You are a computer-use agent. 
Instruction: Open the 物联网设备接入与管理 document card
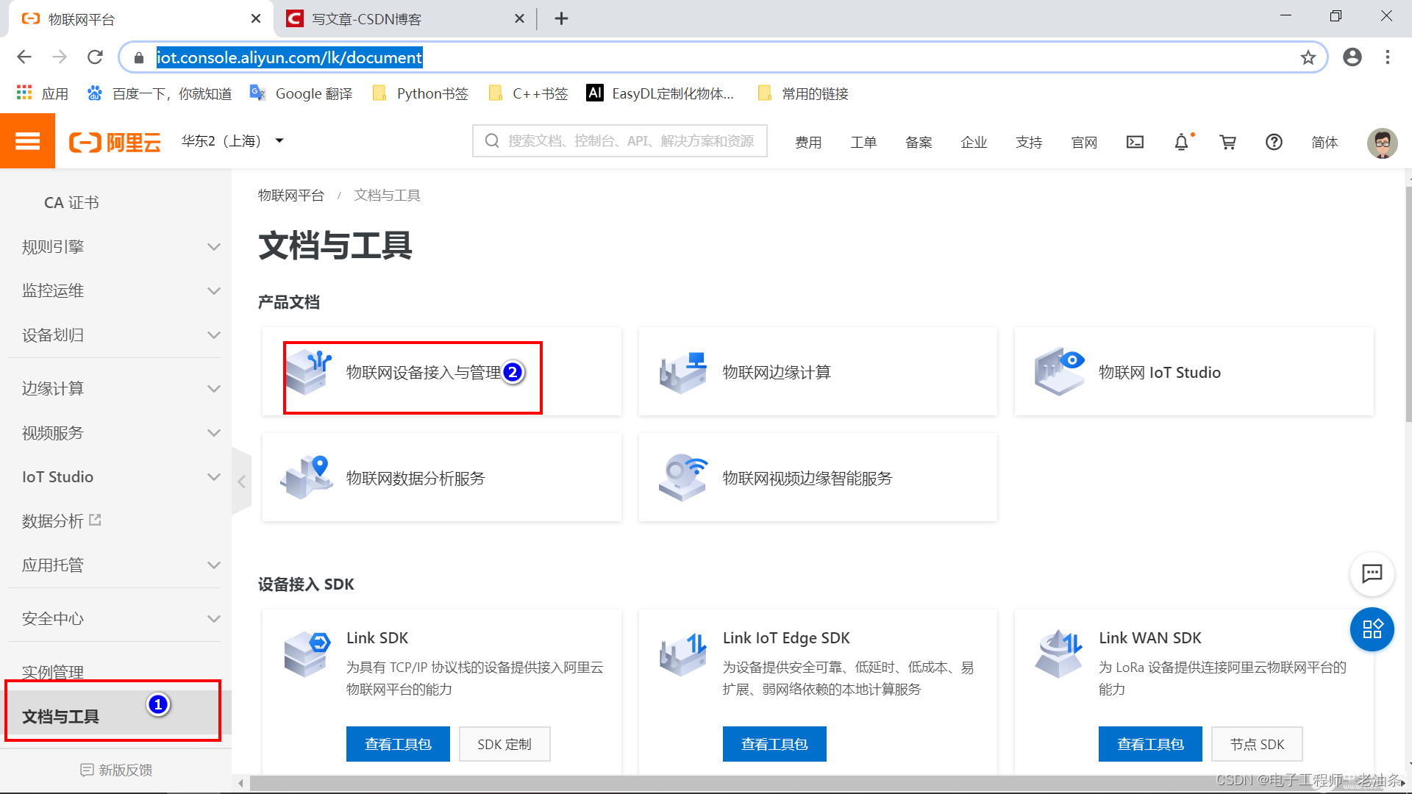423,373
